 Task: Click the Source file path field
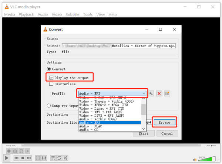[x=119, y=46]
